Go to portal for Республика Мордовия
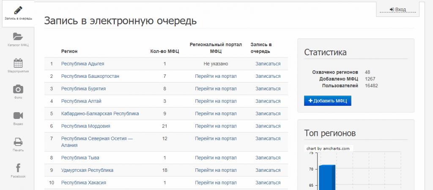The height and width of the screenshot is (190, 433). click(216, 126)
